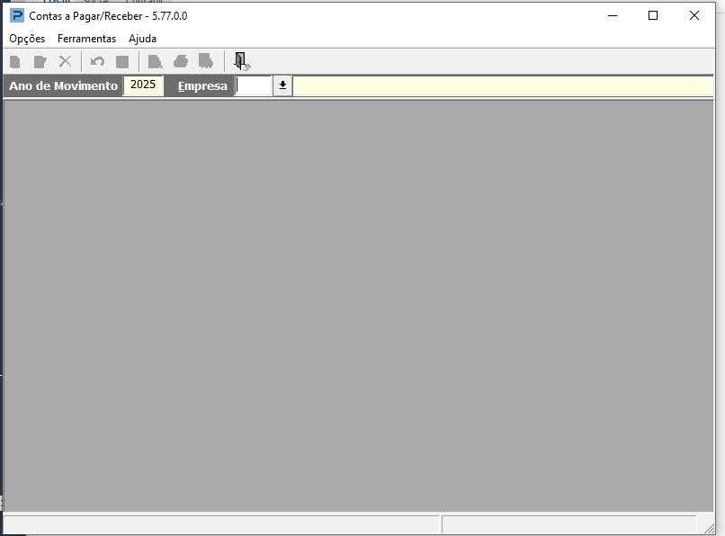This screenshot has height=536, width=725.
Task: Open the Ajuda menu
Action: coord(142,39)
